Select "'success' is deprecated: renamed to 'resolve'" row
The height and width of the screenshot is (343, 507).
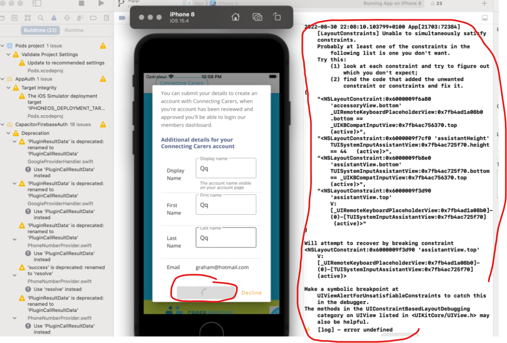(x=66, y=270)
